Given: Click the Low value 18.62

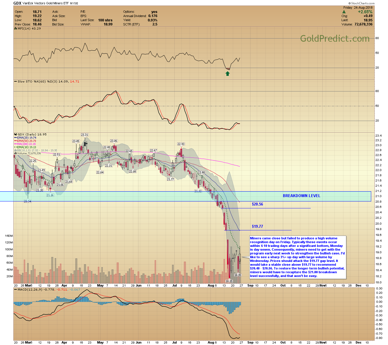Looking at the screenshot, I should [37, 20].
